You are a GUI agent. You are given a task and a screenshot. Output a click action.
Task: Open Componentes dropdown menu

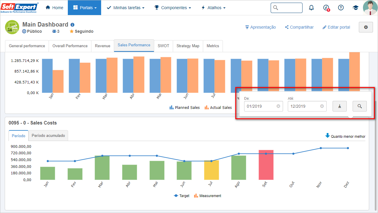coord(173,8)
